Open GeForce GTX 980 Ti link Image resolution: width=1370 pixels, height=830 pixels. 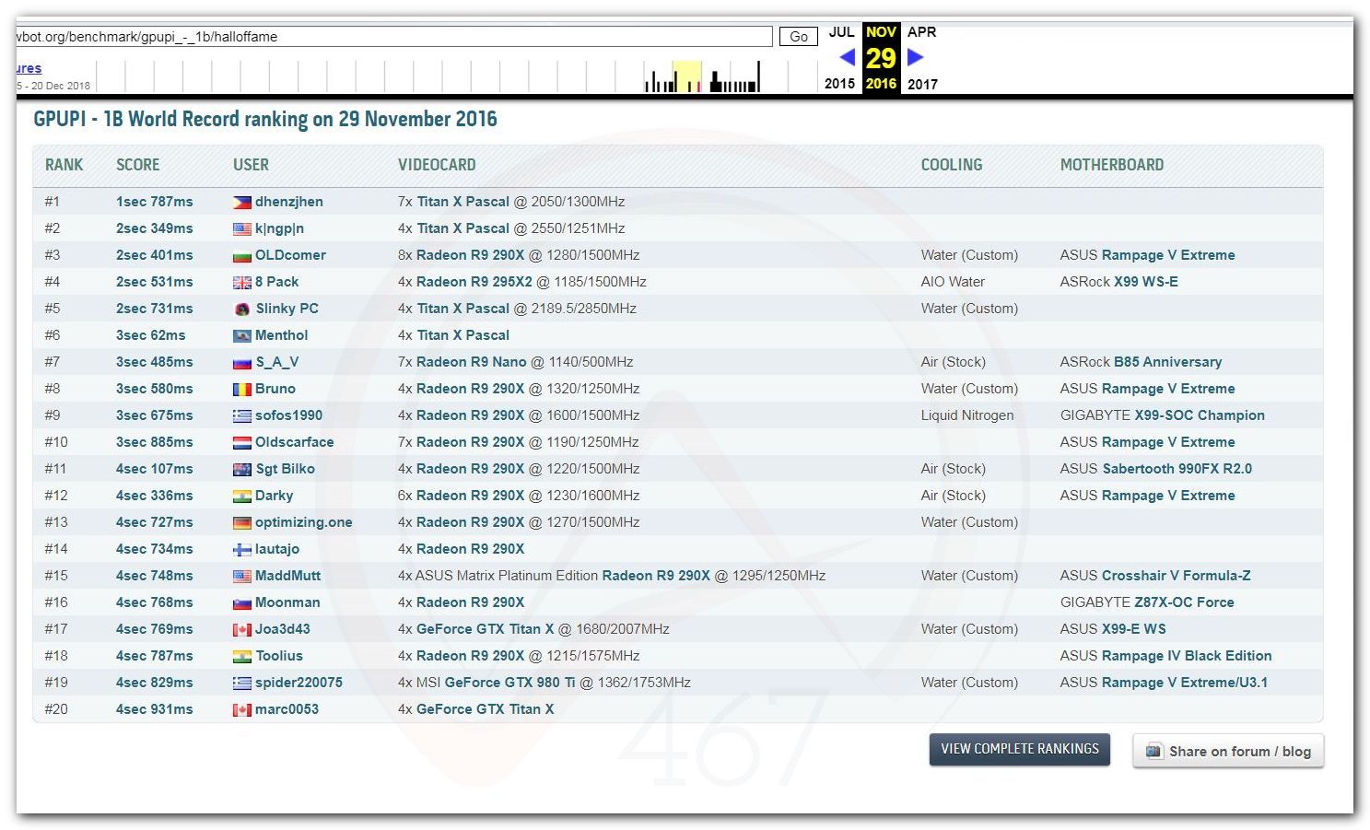tap(510, 683)
